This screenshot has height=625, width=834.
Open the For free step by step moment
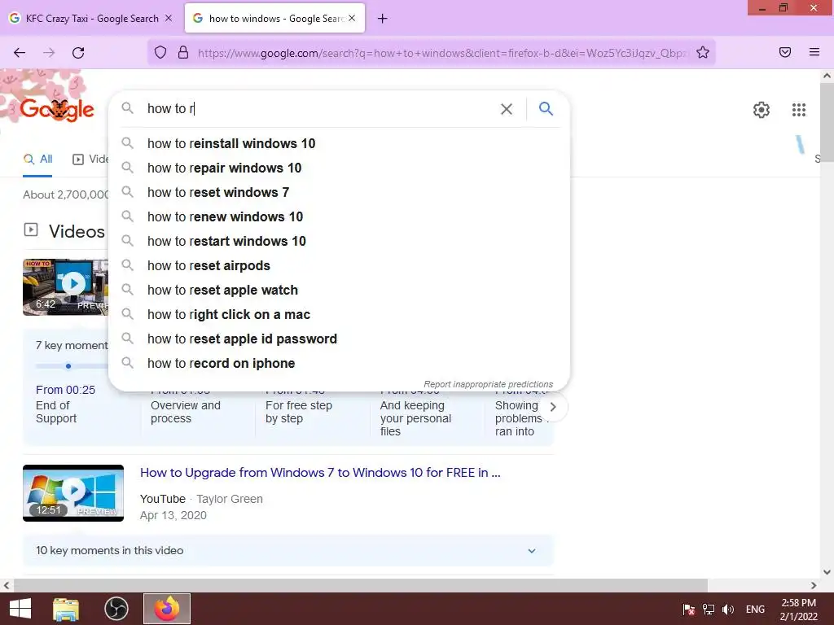(298, 412)
